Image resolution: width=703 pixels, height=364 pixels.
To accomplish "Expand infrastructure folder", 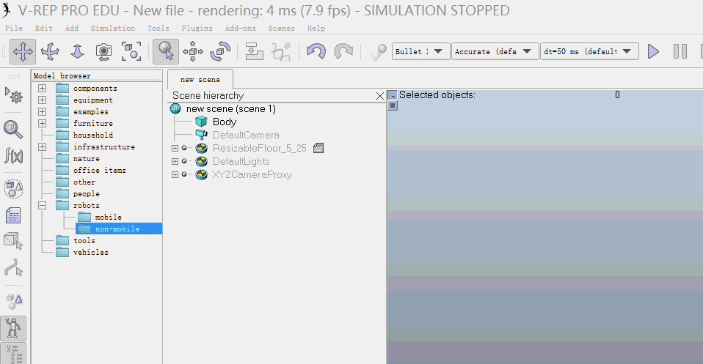I will 42,147.
